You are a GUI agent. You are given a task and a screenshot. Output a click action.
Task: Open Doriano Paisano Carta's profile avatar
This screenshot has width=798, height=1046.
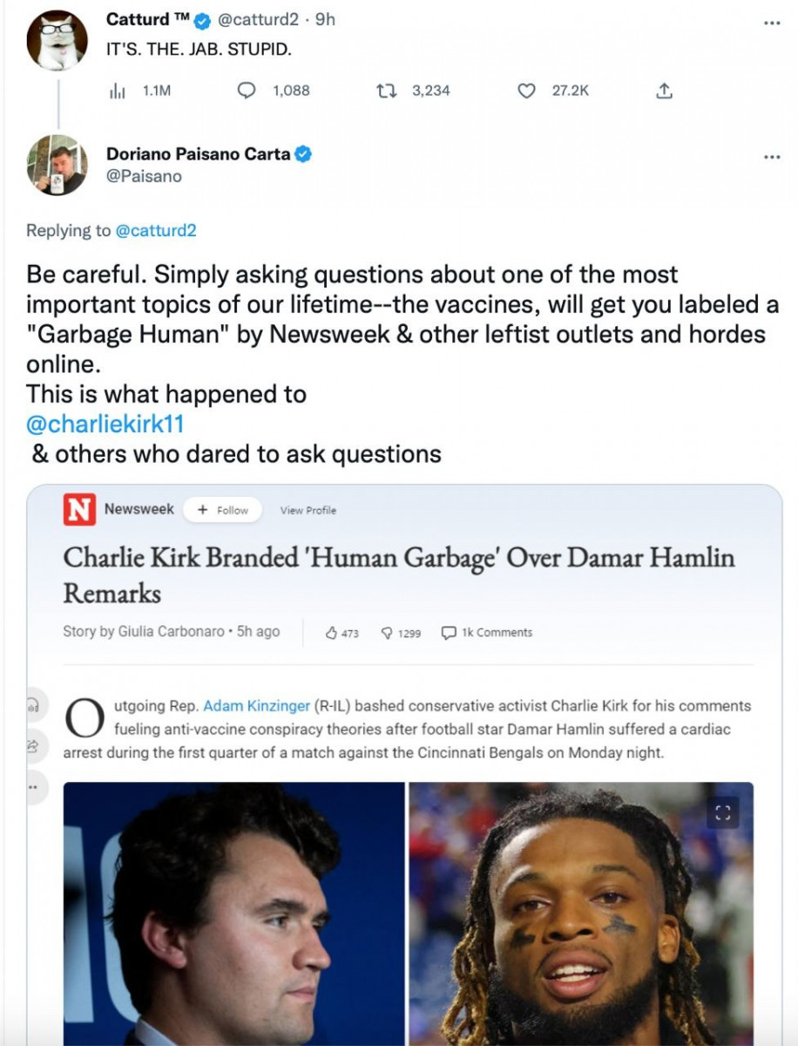[x=57, y=165]
